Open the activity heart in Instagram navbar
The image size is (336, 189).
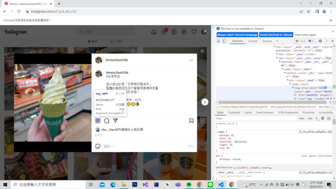tap(194, 32)
